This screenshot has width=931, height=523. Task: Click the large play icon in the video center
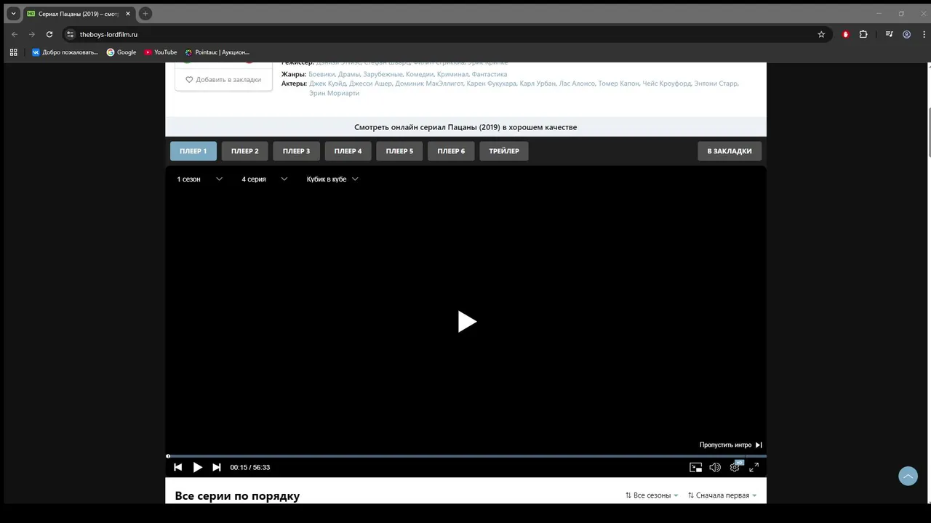467,321
